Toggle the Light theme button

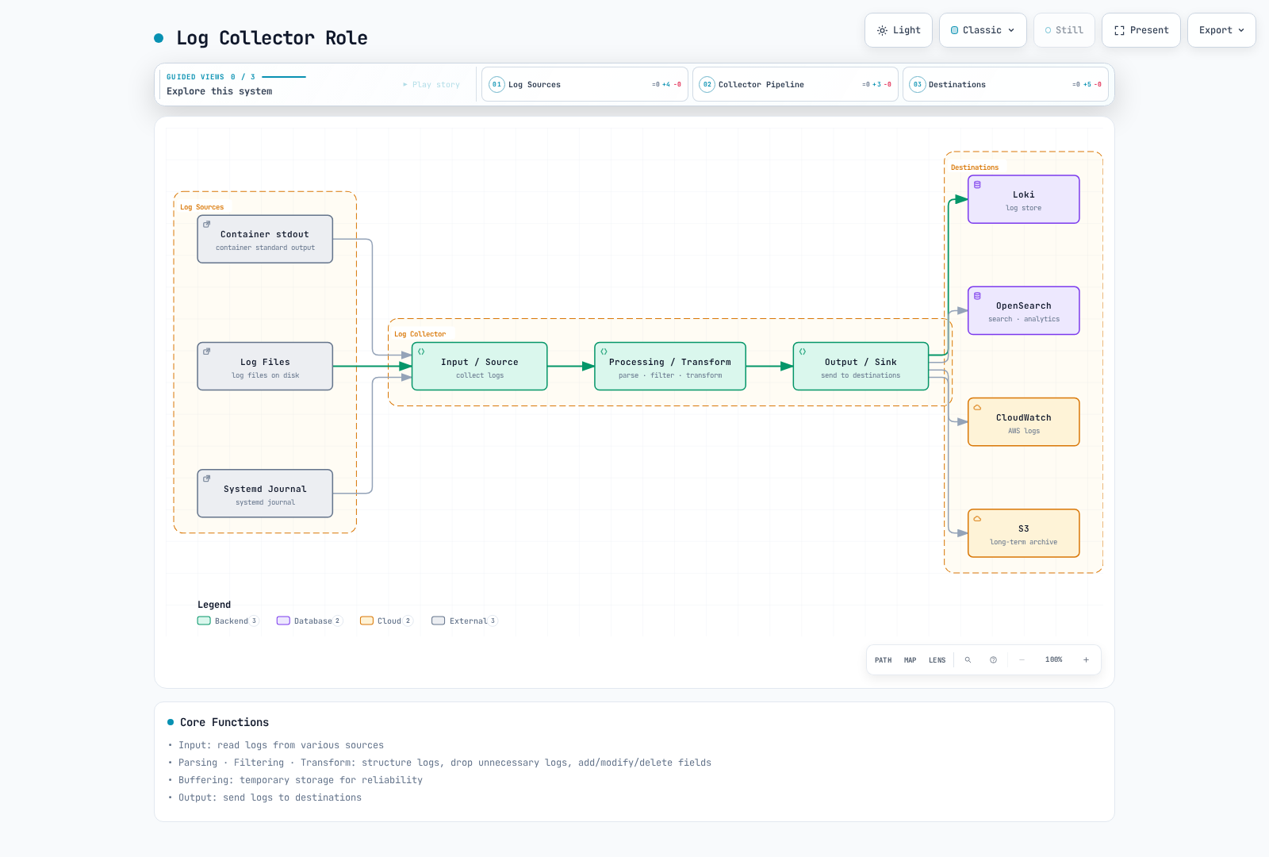click(898, 30)
